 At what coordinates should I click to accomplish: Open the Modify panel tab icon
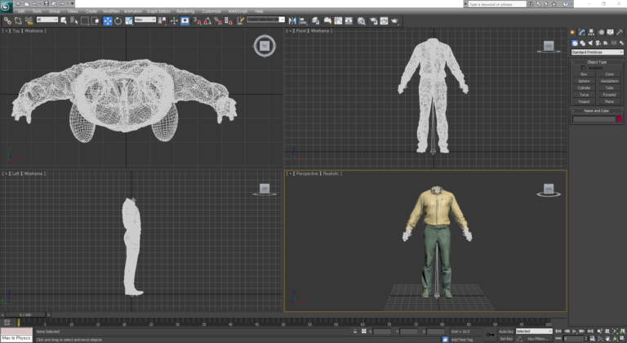(583, 32)
